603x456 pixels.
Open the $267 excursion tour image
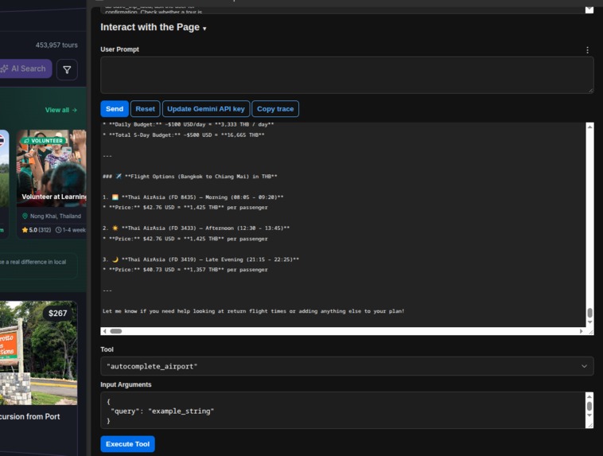tap(38, 353)
